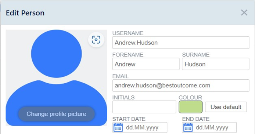Image resolution: width=255 pixels, height=134 pixels.
Task: Click the COLOUR label text
Action: (x=190, y=97)
